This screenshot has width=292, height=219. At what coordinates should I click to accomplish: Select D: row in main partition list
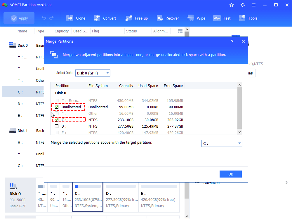pos(23,104)
